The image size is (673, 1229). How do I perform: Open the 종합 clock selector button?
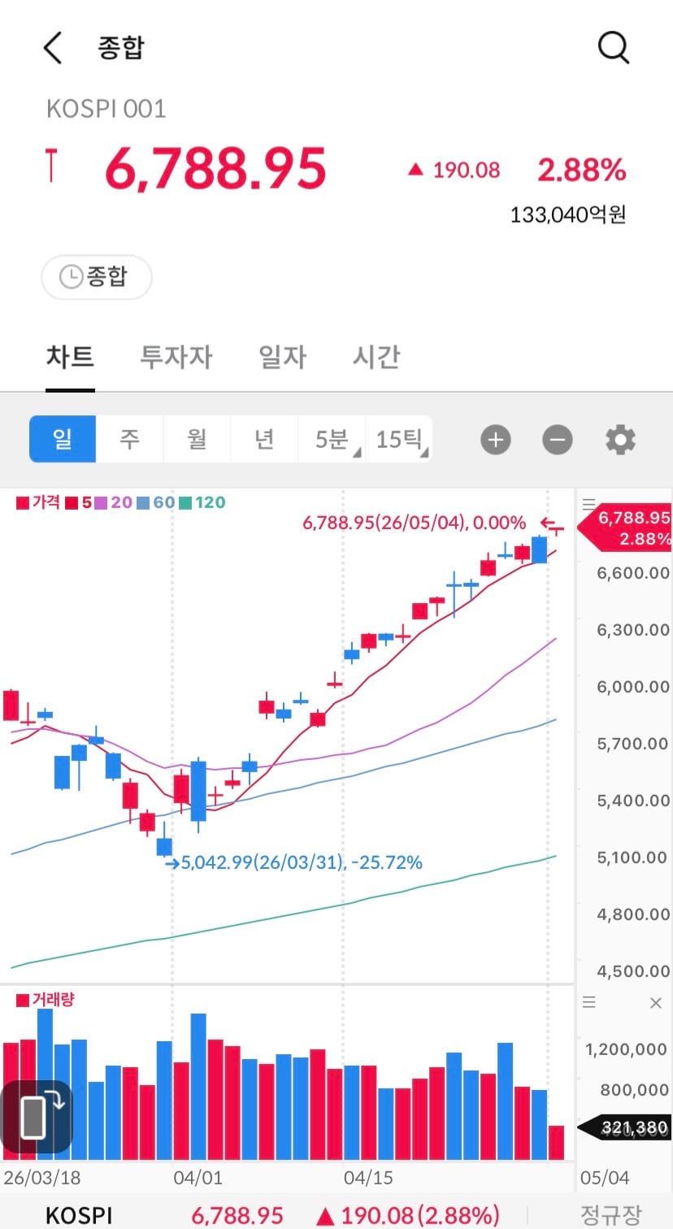click(96, 277)
